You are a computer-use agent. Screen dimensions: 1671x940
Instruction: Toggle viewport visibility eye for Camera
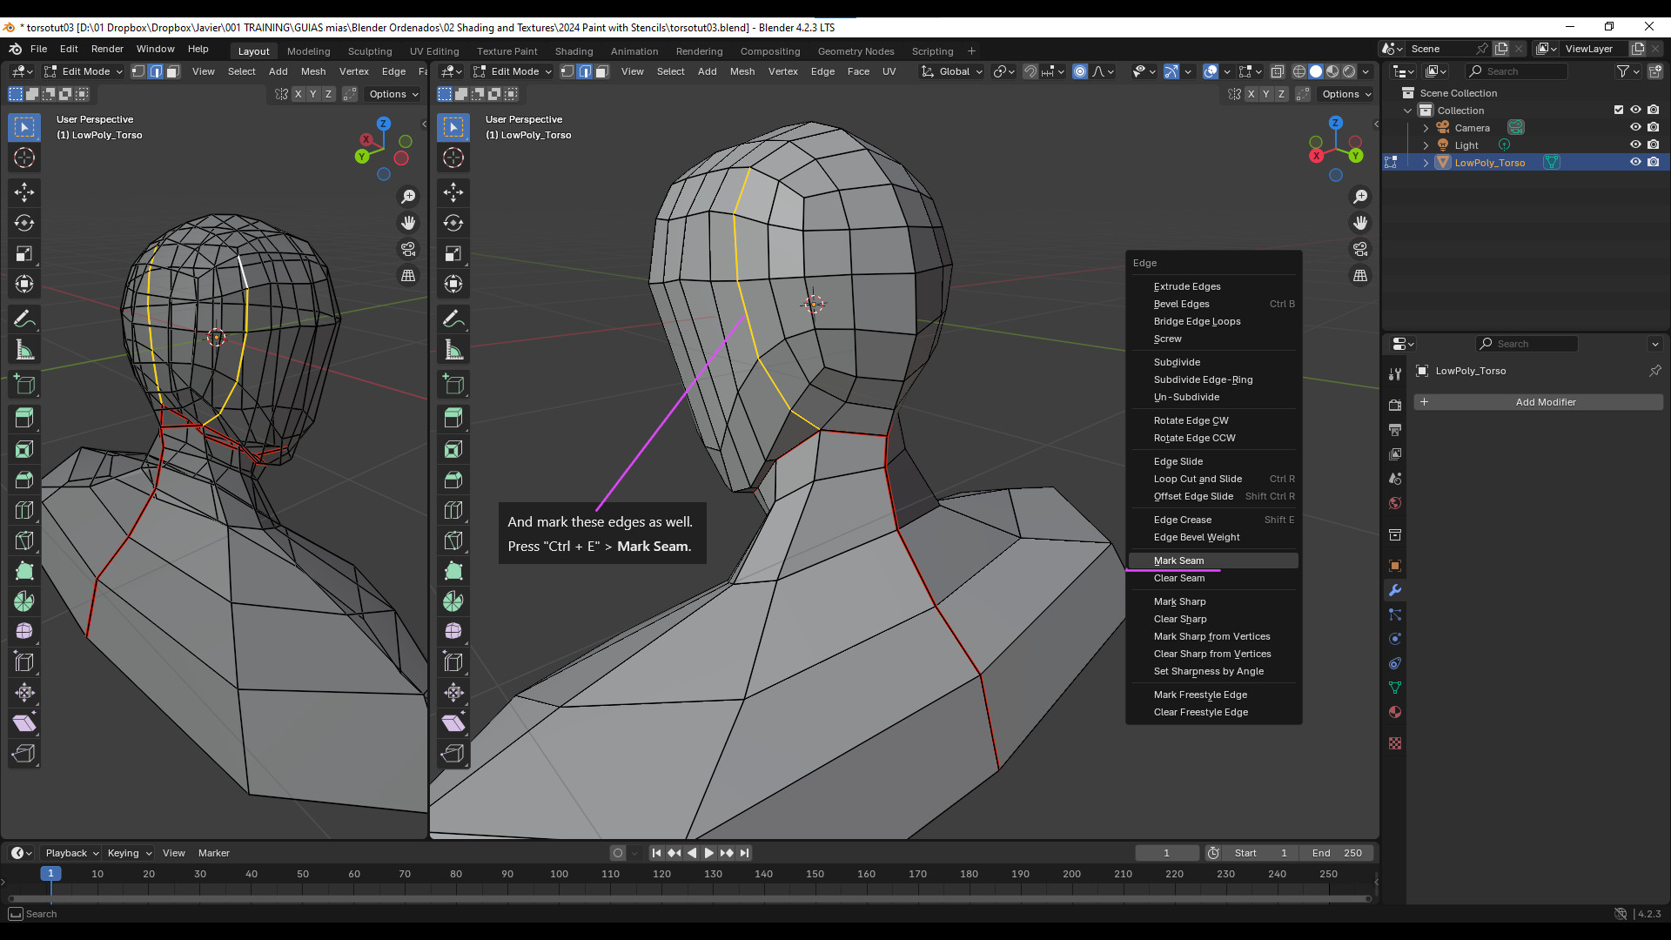(1635, 127)
